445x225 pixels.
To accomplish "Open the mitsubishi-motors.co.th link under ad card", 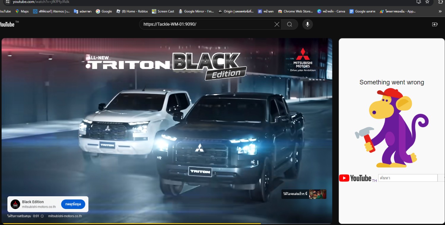I will 65,216.
